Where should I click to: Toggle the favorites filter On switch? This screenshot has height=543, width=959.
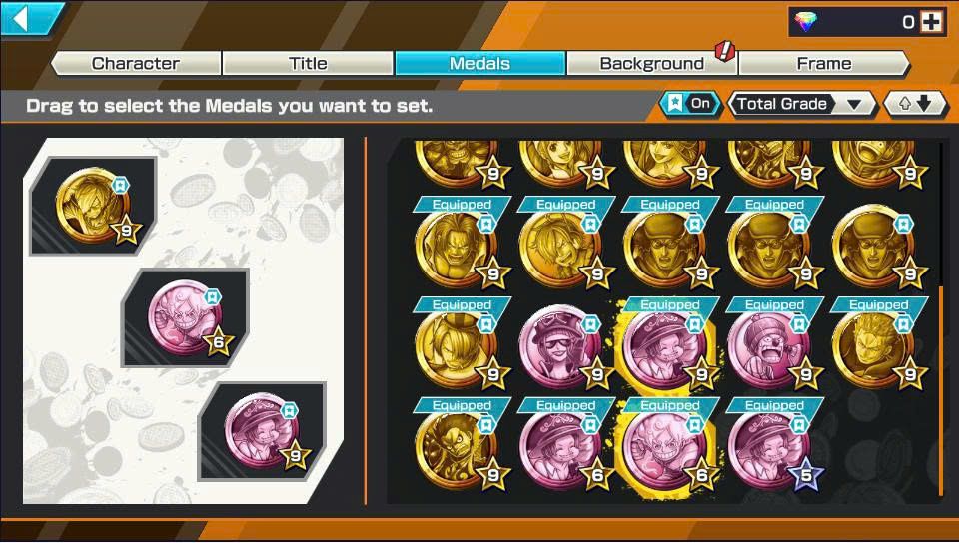click(x=690, y=104)
